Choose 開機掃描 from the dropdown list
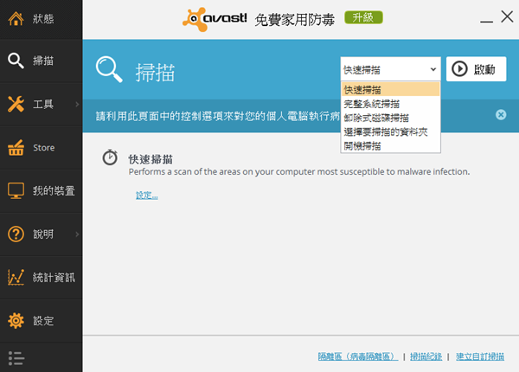Viewport: 519px width, 372px height. coord(391,145)
